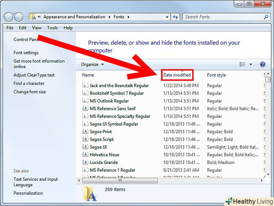Select the Segoe UI font family icon
The height and width of the screenshot is (206, 274).
85,147
